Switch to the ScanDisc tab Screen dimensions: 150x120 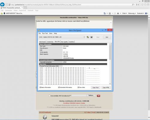(71, 42)
